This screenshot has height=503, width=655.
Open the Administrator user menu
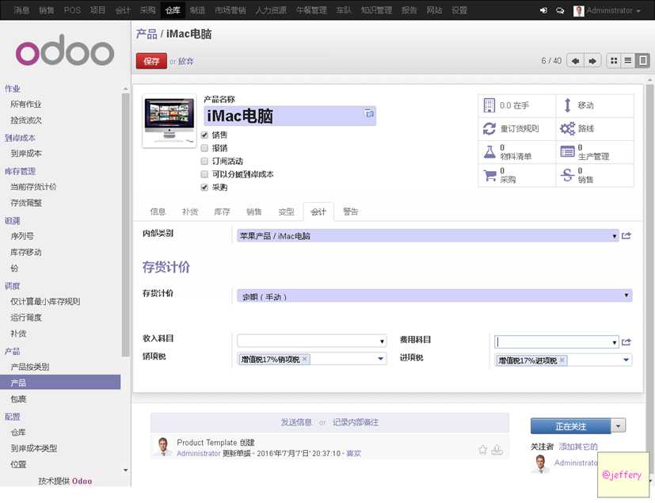607,10
